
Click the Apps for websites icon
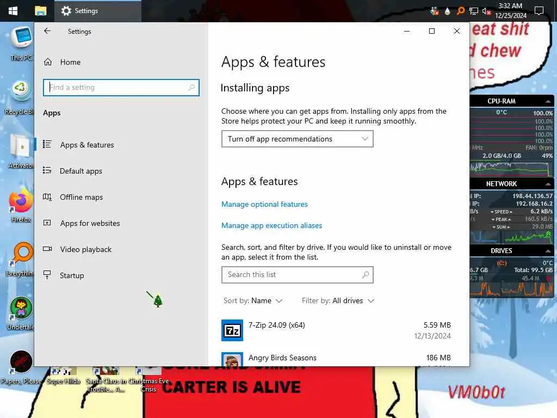tap(47, 223)
